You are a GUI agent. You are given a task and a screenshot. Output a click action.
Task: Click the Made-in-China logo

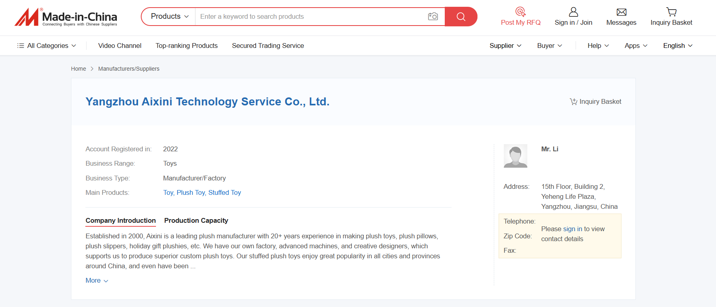[66, 17]
